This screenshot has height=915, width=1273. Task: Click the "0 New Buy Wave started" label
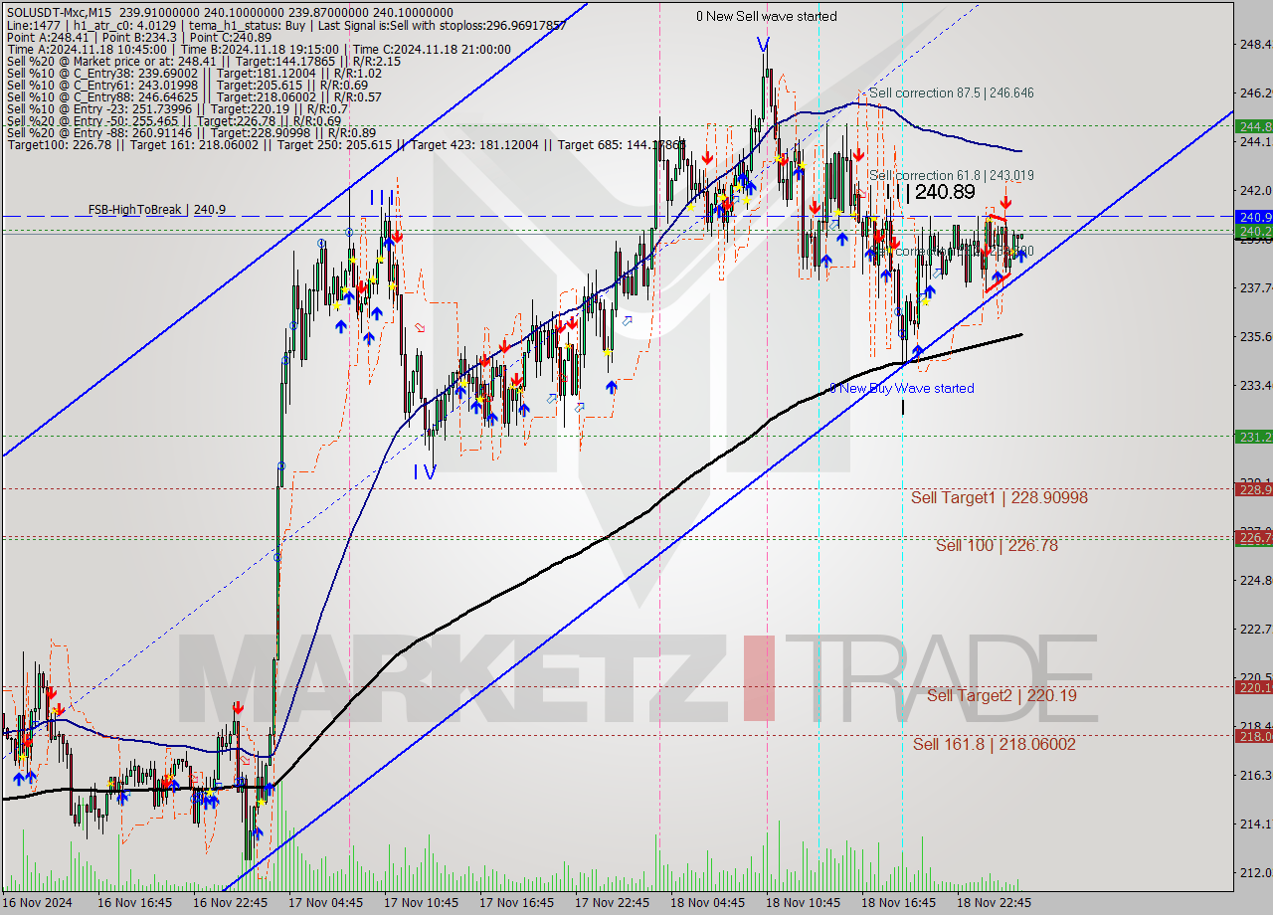tap(902, 388)
